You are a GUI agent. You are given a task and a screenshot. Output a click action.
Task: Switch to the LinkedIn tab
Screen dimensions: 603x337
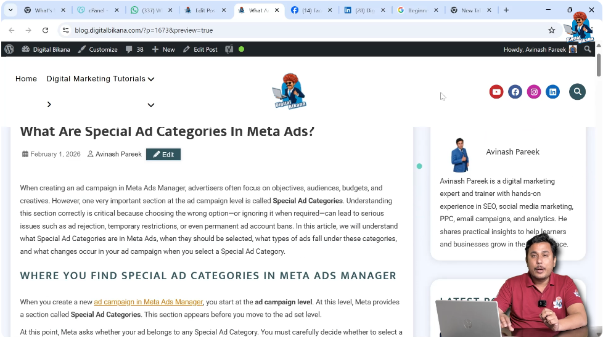tap(364, 10)
